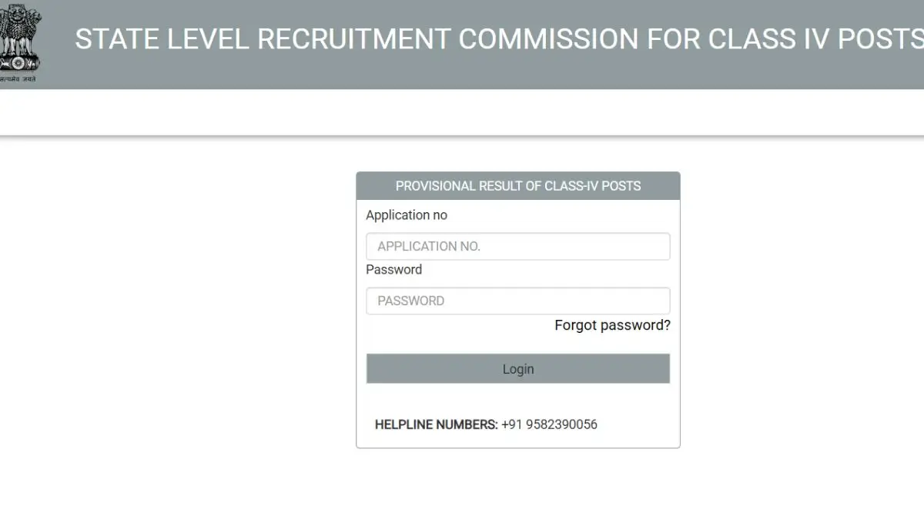Focus the PASSWORD input field
Image resolution: width=924 pixels, height=519 pixels.
(517, 301)
